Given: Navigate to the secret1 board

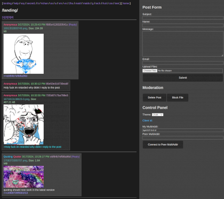Looking at the screenshot, I should pos(31,3).
